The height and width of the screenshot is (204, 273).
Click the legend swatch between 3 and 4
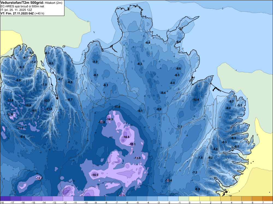coord(226,199)
